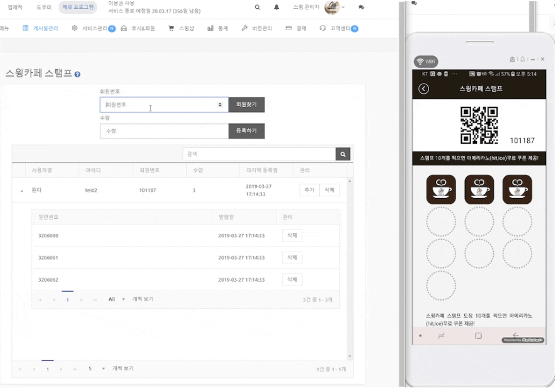556x388 pixels.
Task: Collapse the 윈디 member row
Action: point(21,190)
